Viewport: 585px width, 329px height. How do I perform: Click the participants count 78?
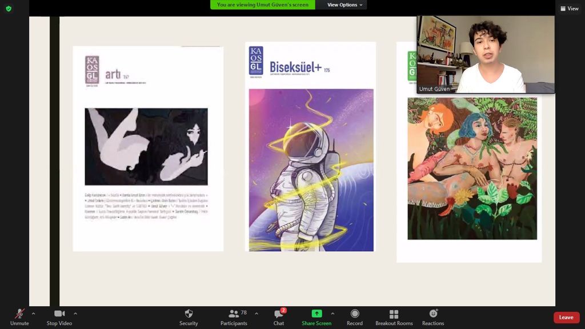coord(243,312)
